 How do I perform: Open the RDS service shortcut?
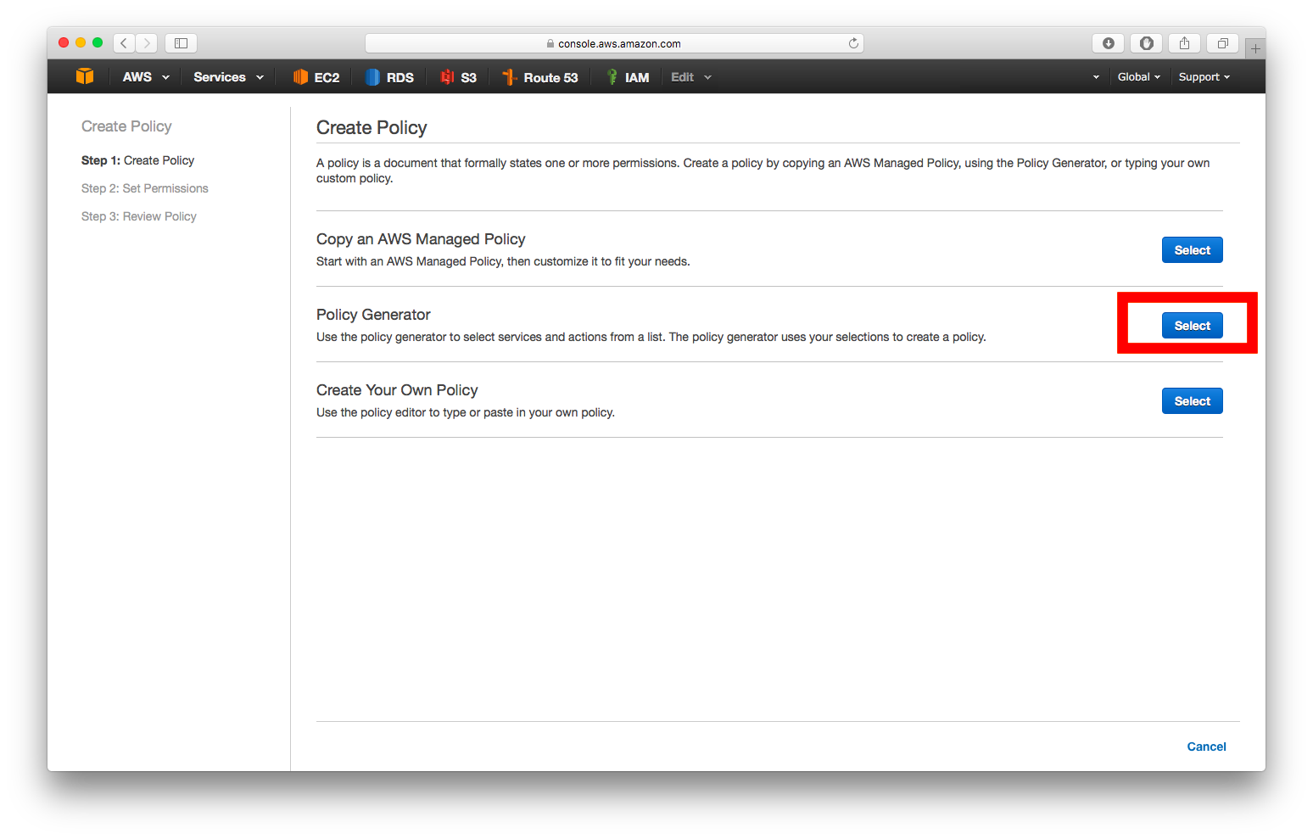390,77
